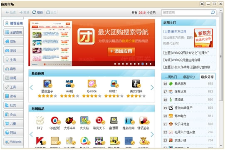Open the 翻煎饼 app icon

click(114, 120)
